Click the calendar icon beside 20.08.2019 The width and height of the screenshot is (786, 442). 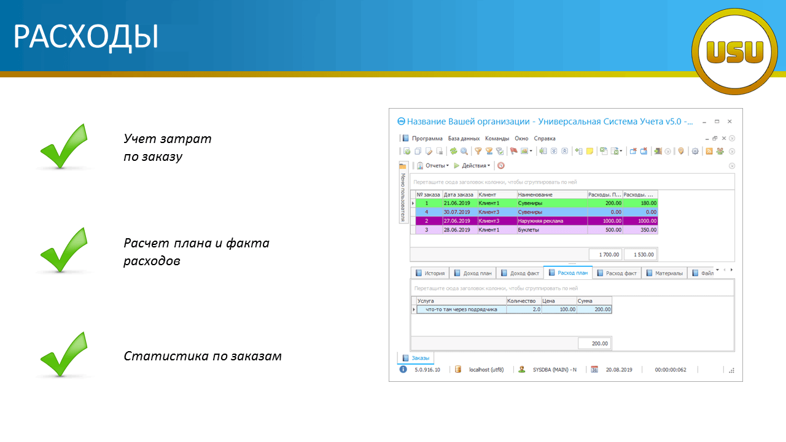(594, 370)
